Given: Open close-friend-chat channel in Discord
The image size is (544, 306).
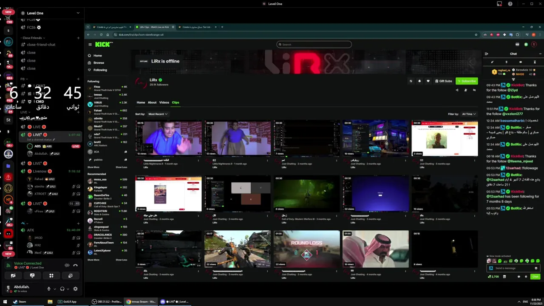Looking at the screenshot, I should [x=41, y=45].
